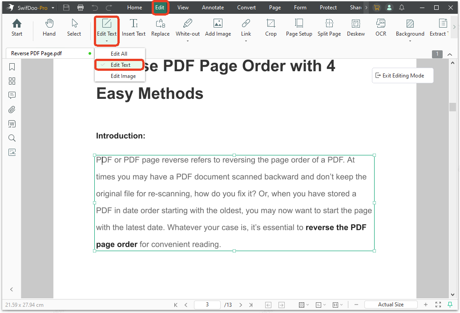Select the White-out eraser tool

pyautogui.click(x=187, y=28)
